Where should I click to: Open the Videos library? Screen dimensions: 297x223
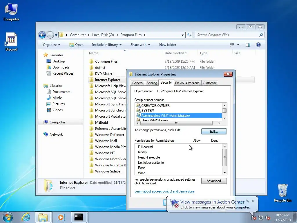click(x=57, y=110)
